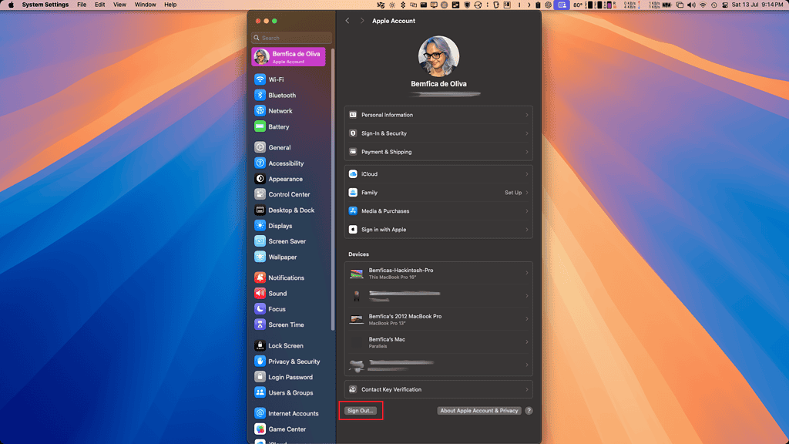Select Bemfica's 2012 MacBook Pro device

[x=438, y=319]
